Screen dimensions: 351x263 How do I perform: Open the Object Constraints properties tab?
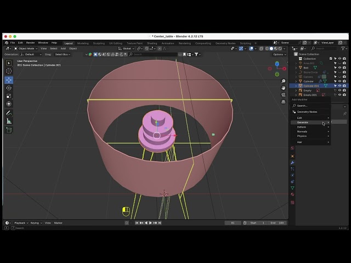pos(292,181)
